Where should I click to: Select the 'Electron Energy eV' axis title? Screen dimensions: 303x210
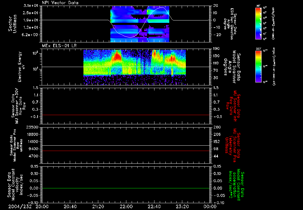pos(21,67)
